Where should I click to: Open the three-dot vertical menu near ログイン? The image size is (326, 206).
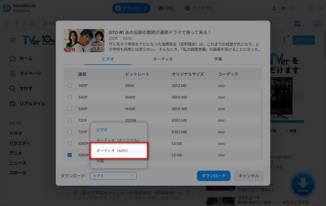pyautogui.click(x=284, y=40)
